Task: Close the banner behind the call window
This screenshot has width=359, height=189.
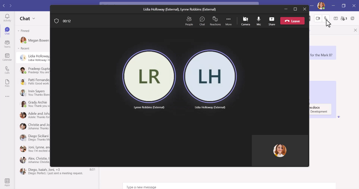Action: (355, 30)
